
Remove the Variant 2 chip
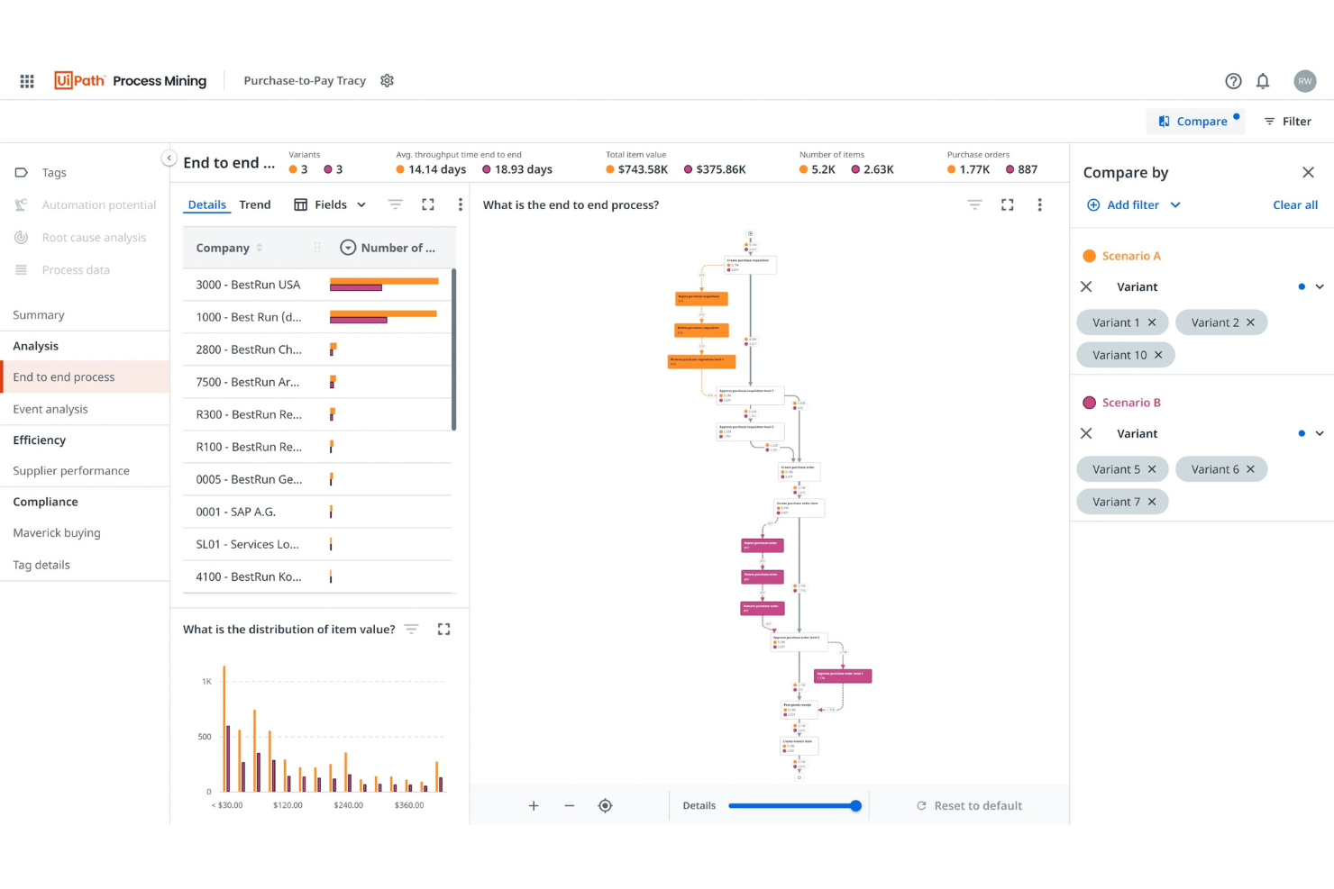click(x=1250, y=322)
